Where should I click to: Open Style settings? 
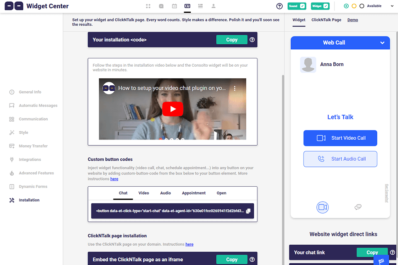tap(19, 132)
